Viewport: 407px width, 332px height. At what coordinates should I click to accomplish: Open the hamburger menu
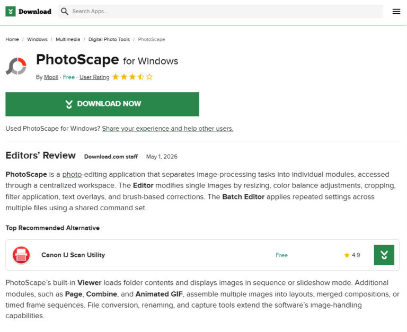pyautogui.click(x=396, y=12)
